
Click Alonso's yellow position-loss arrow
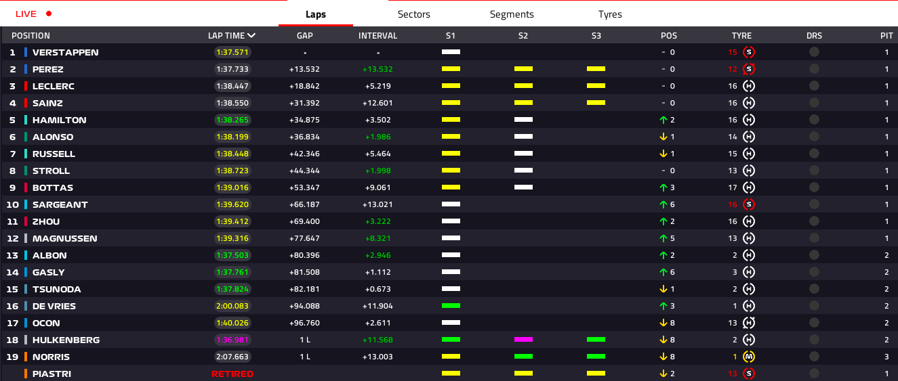pos(664,137)
